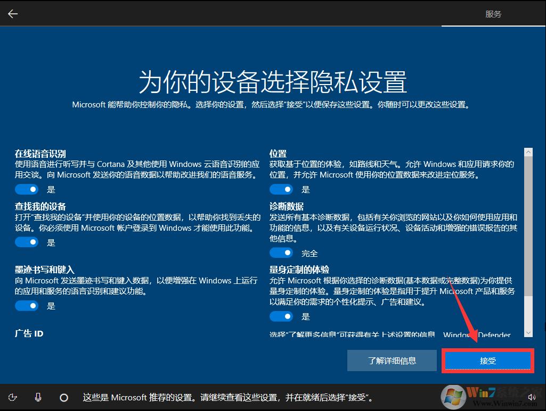The height and width of the screenshot is (411, 546).
Task: Disable the 位置 switch
Action: tap(281, 189)
